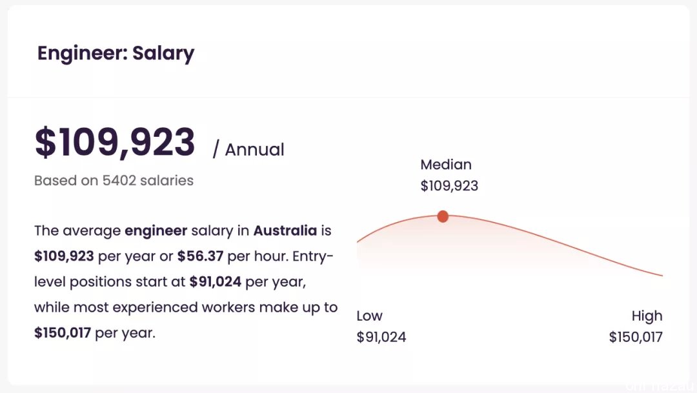Click the left end of salary curve line
Screen dimensions: 697x393
pos(358,241)
